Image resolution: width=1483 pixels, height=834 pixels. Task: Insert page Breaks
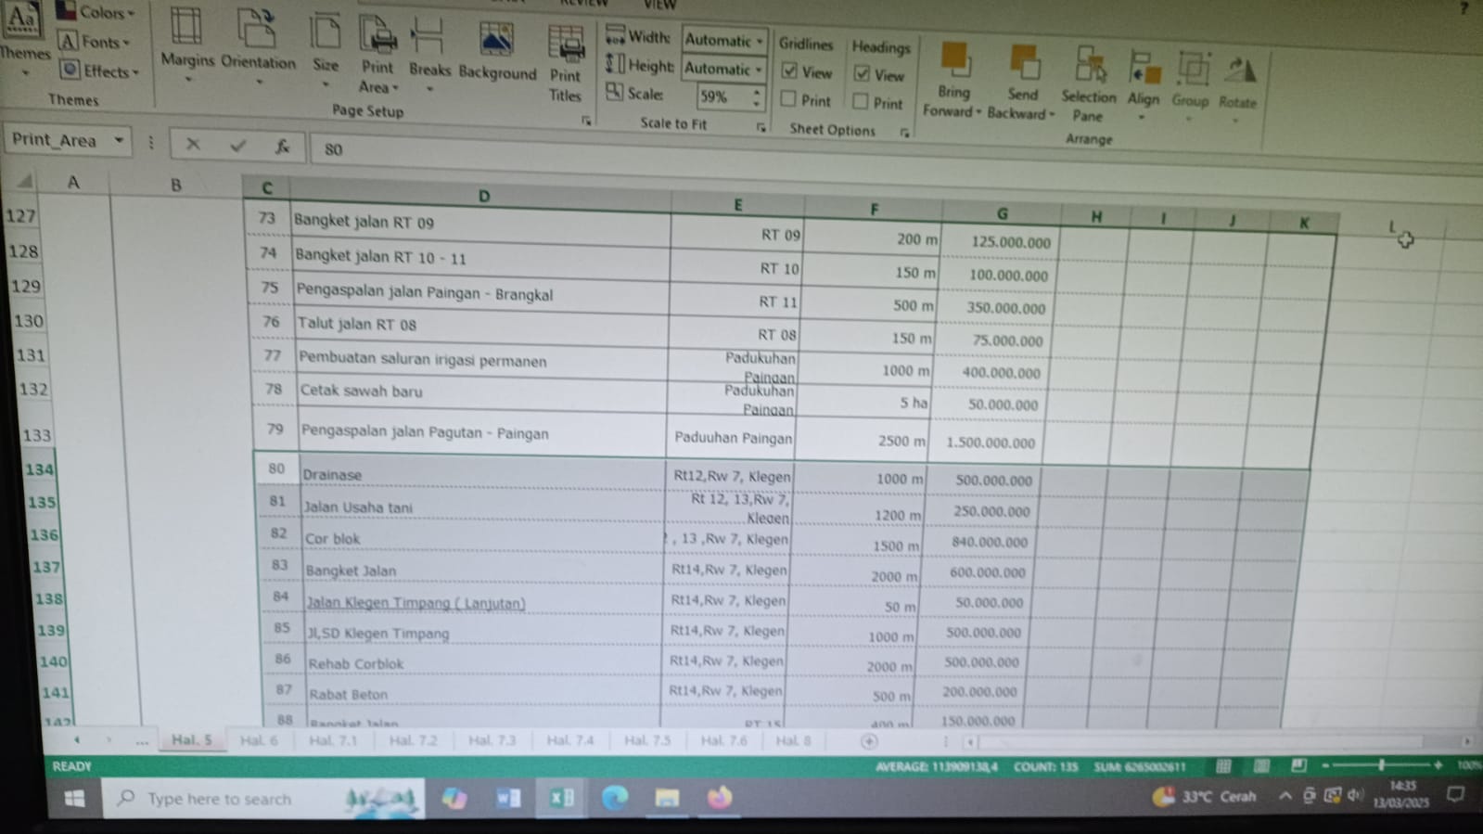click(x=428, y=54)
